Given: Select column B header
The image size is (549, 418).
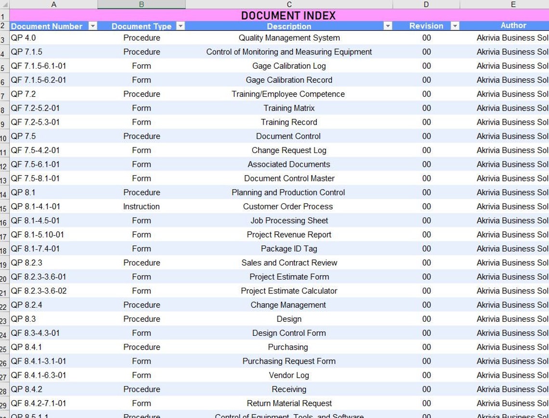Looking at the screenshot, I should [141, 5].
